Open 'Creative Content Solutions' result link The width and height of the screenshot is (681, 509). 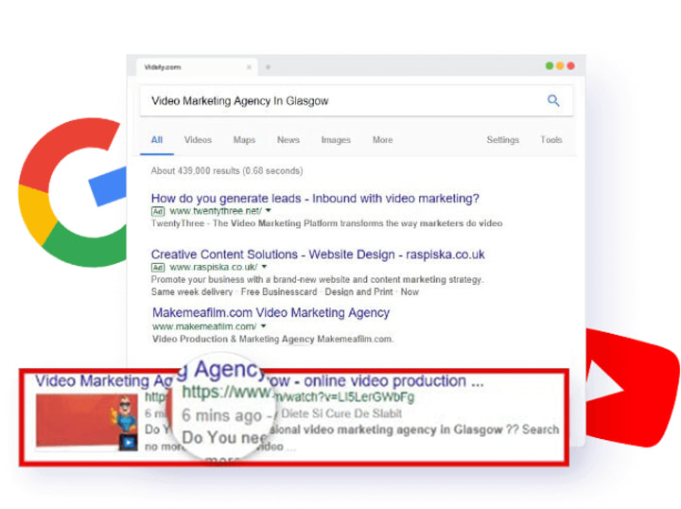tap(318, 254)
